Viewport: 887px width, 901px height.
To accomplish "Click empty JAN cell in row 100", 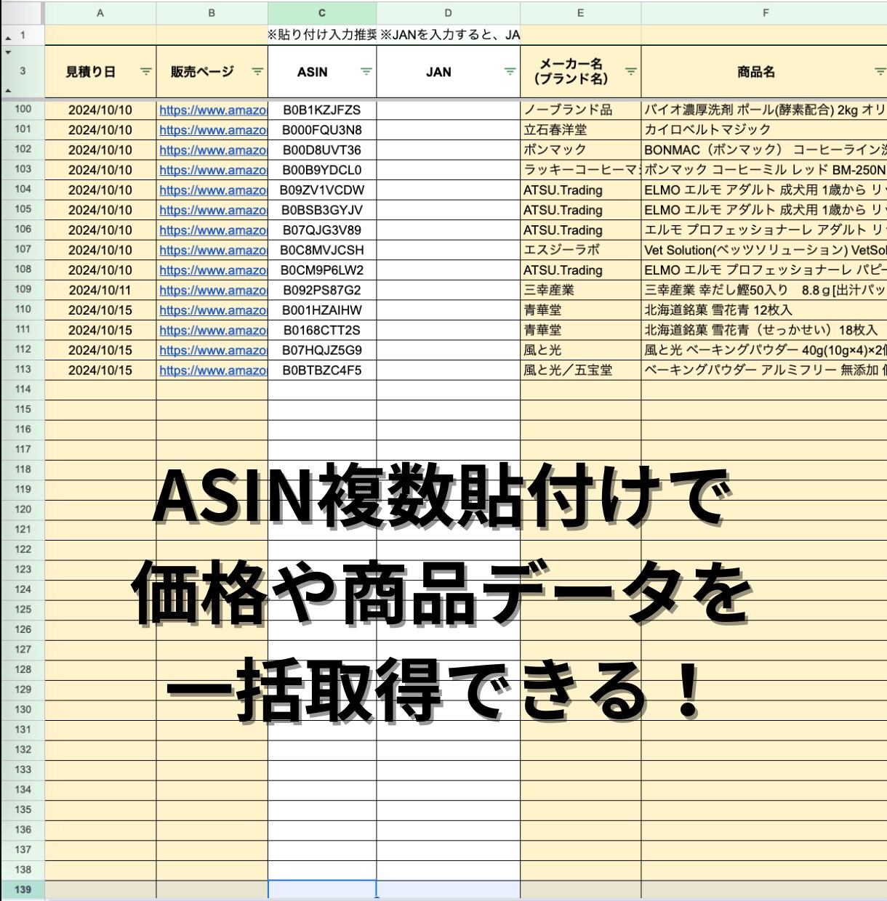I will 448,110.
